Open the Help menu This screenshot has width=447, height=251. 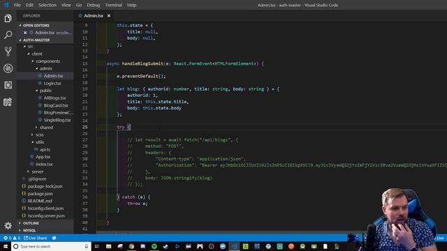(x=131, y=5)
